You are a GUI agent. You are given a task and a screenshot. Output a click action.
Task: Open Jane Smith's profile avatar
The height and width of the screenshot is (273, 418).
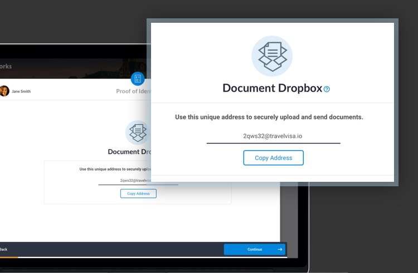point(4,91)
